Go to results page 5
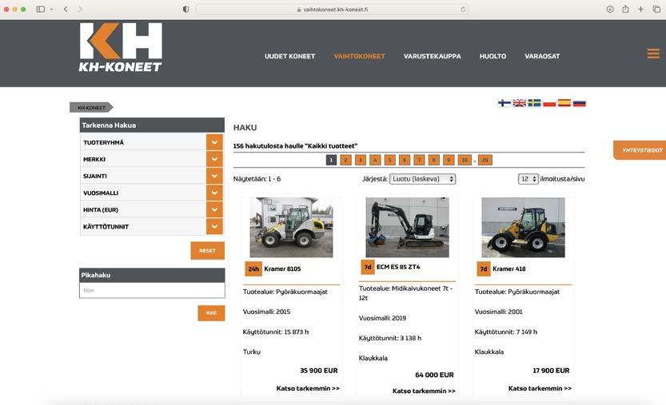 (x=390, y=160)
